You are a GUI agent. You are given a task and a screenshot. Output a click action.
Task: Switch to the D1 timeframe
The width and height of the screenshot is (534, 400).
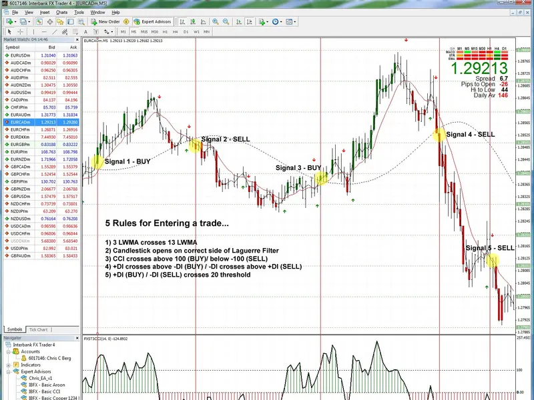point(186,31)
